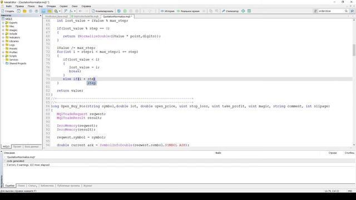356x200 pixels.
Task: Open the Справка menu
Action: pyautogui.click(x=86, y=6)
